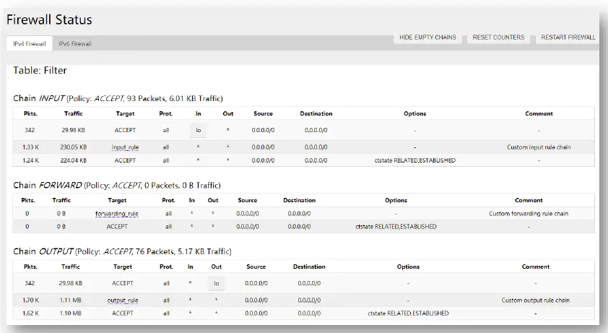Screen dimensions: 608x333
Task: Select the Firewall Status heading
Action: click(49, 20)
